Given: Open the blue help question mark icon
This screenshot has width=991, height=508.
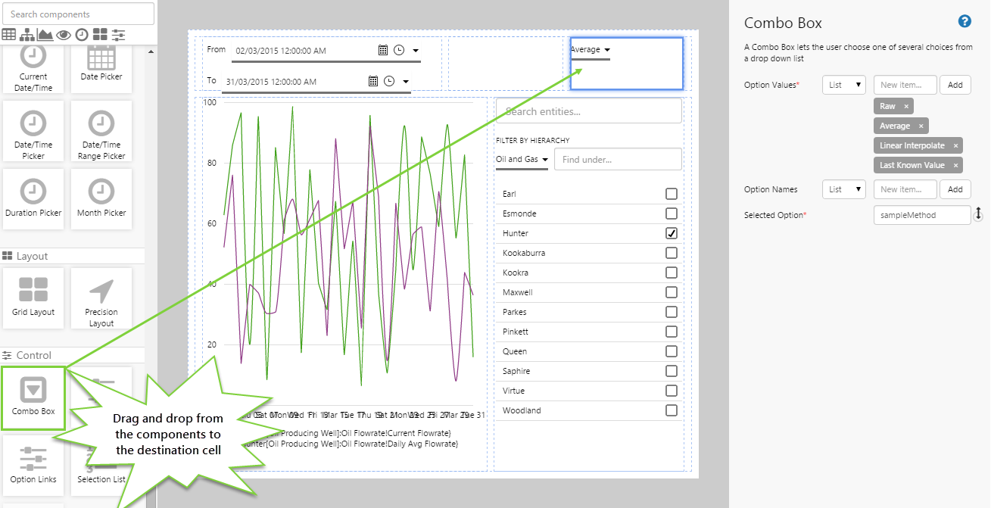Looking at the screenshot, I should coord(965,21).
